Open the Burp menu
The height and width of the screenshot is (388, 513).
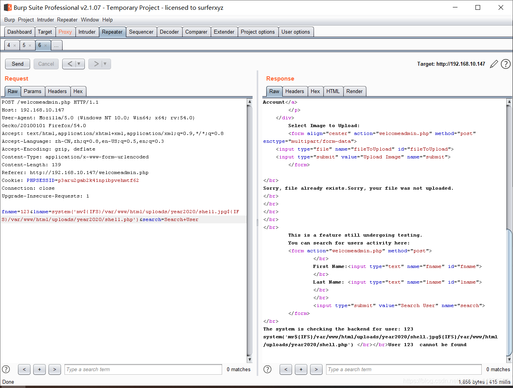(x=10, y=20)
